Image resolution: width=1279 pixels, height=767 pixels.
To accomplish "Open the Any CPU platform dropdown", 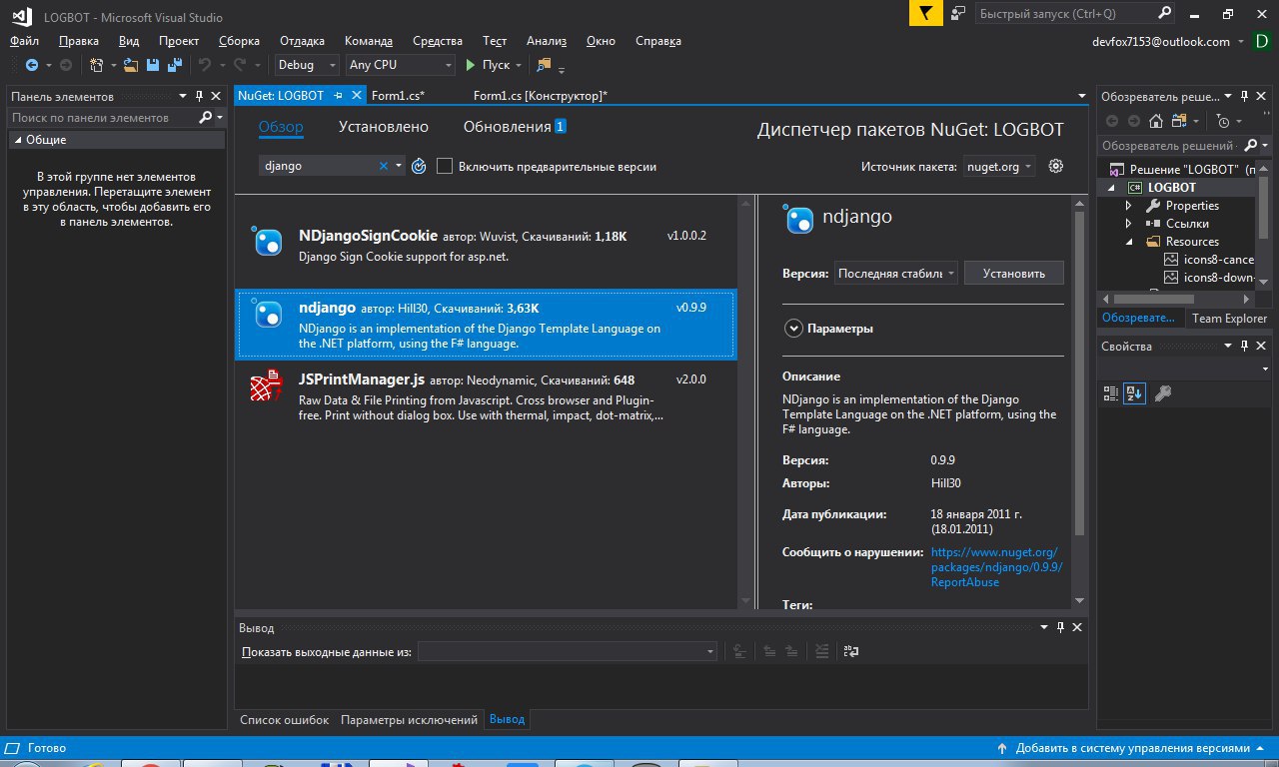I will [401, 65].
